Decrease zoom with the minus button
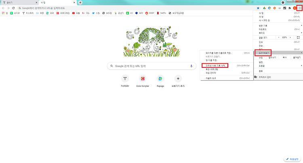Image resolution: width=303 pixels, height=163 pixels. (x=279, y=38)
